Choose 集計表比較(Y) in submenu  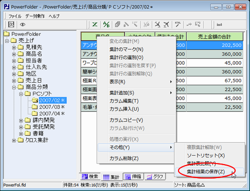[209, 164]
